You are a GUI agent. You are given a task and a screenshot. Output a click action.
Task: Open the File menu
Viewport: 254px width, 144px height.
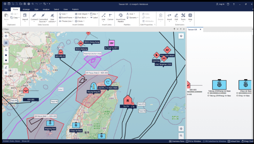point(6,9)
